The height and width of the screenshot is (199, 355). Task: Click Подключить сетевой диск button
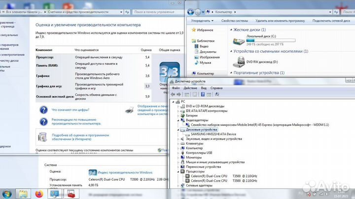[x=331, y=21]
